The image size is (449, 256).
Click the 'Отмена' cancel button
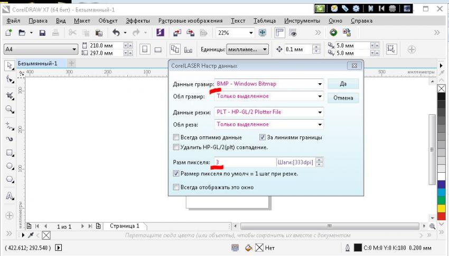pos(343,98)
